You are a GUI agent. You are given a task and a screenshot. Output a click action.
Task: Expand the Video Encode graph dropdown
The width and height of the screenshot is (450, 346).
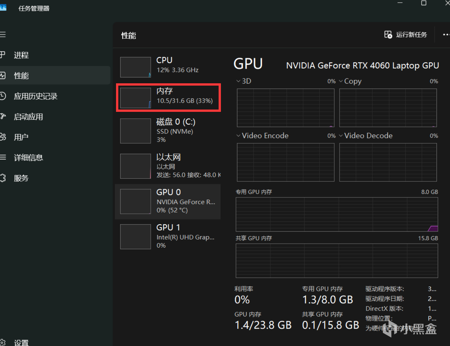click(238, 135)
